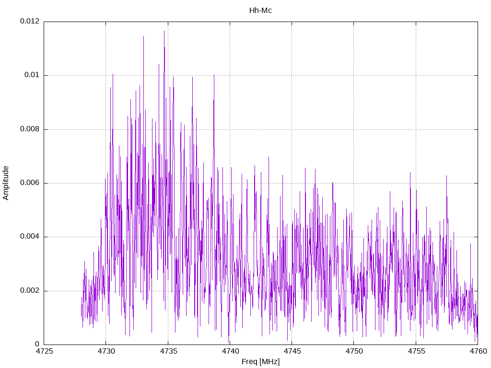
Task: Click x-axis tick label 4760
Action: [478, 351]
